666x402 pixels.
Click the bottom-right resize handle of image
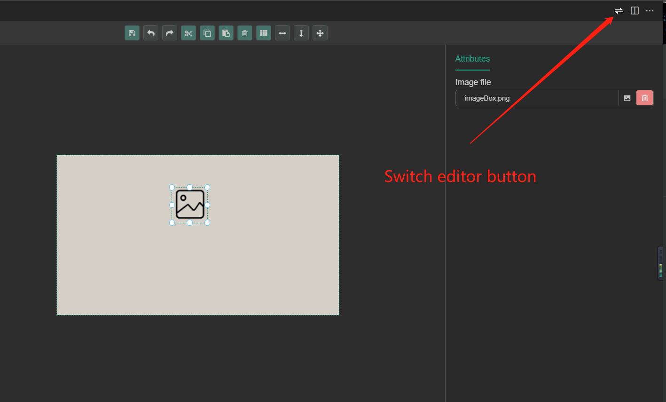[x=207, y=222]
